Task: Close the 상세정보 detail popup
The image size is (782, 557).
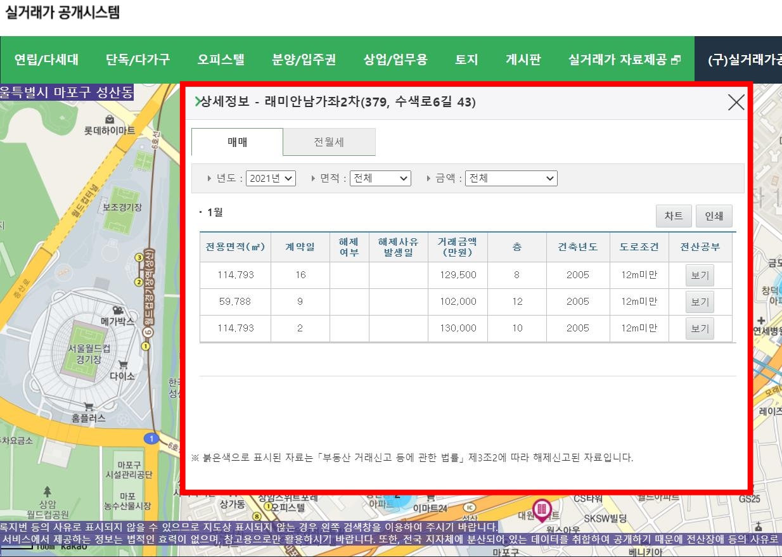Action: click(736, 103)
